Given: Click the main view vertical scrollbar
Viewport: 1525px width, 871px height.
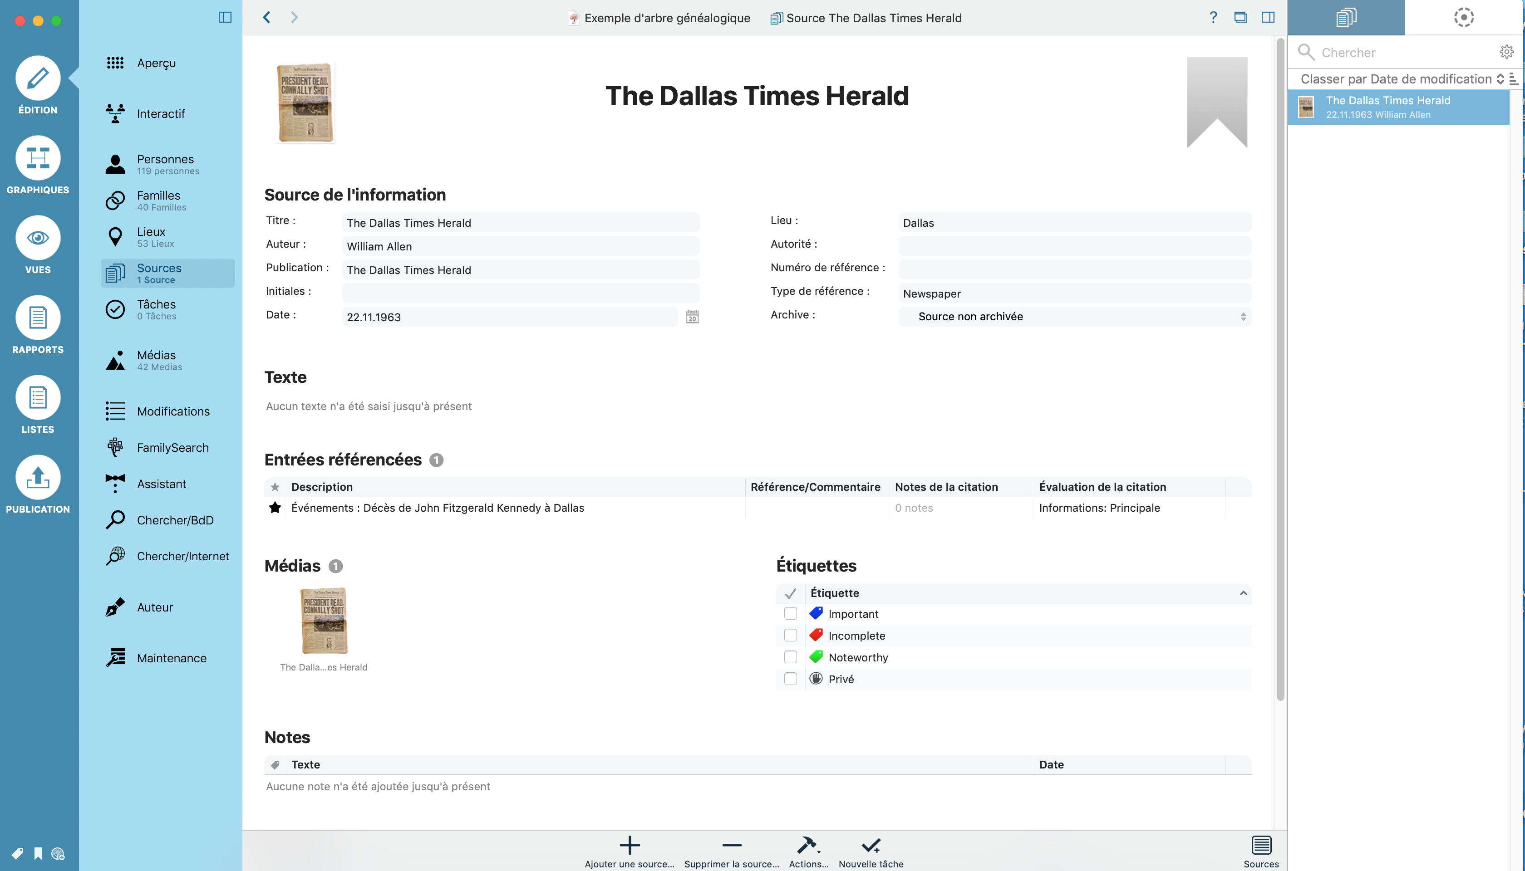Looking at the screenshot, I should pyautogui.click(x=1280, y=369).
